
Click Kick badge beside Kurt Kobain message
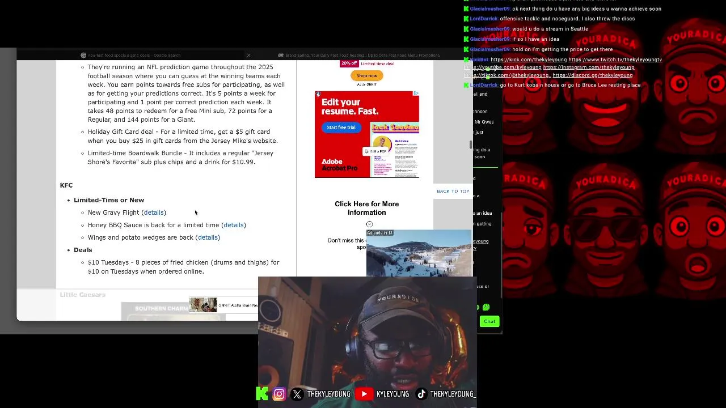466,85
